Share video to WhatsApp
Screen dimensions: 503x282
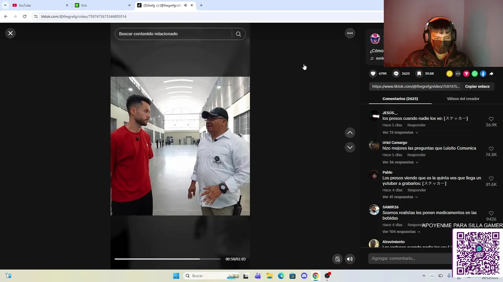point(475,74)
